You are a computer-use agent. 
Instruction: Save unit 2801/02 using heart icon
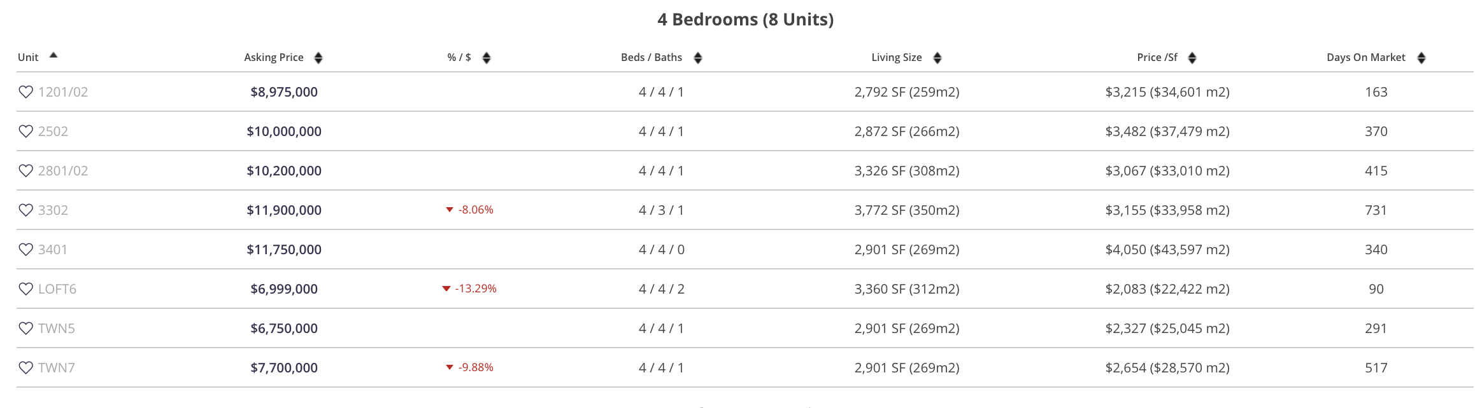click(25, 171)
